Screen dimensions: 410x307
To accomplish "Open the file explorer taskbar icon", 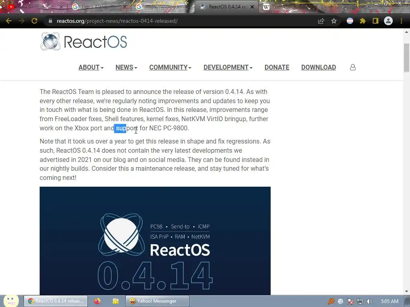I will [x=115, y=301].
